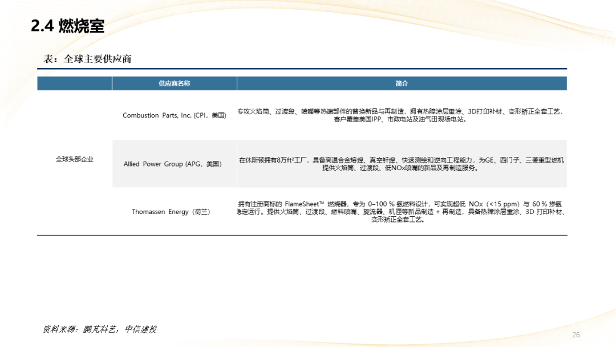The image size is (616, 347).
Task: Click the Combustion Parts, Inc. supplier name
Action: 174,115
